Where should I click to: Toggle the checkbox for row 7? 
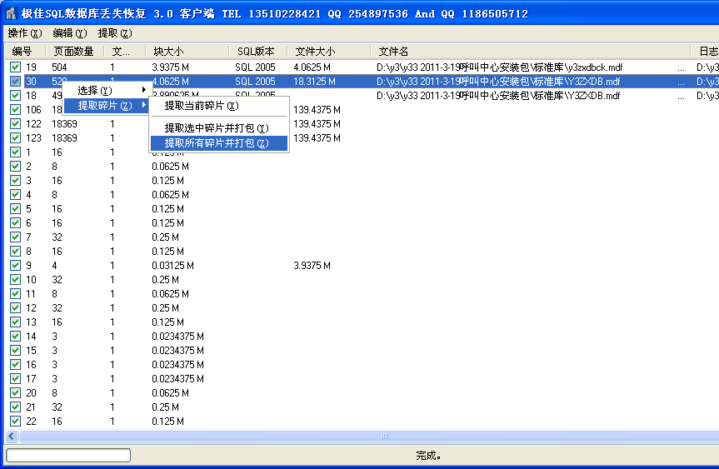pyautogui.click(x=15, y=237)
